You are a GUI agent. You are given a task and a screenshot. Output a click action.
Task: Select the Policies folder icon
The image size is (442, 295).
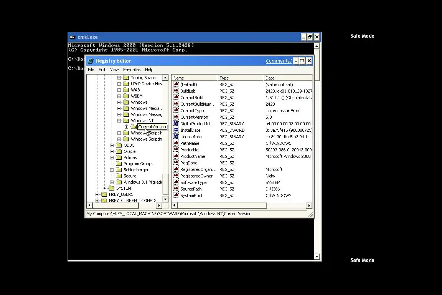point(119,157)
